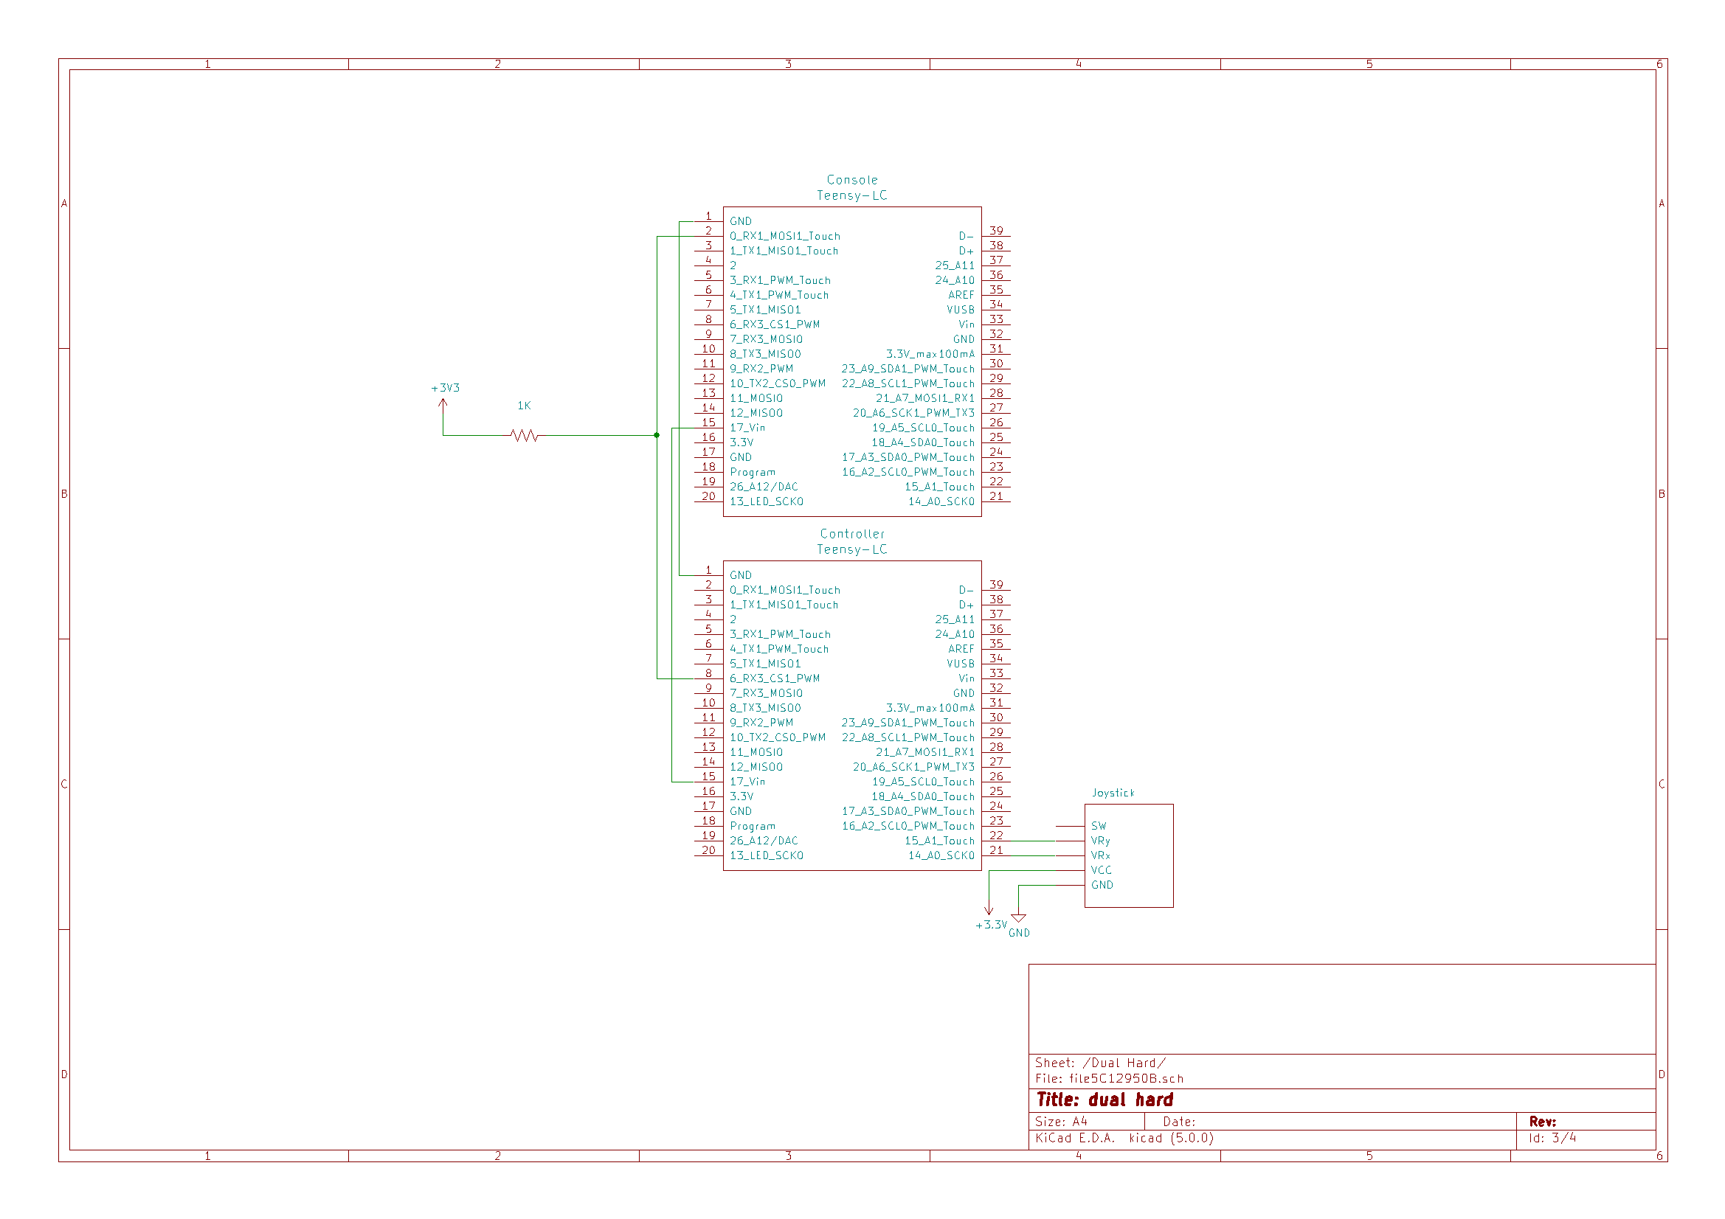1725x1219 pixels.
Task: Click the Teensy-LC label under Console
Action: point(852,196)
